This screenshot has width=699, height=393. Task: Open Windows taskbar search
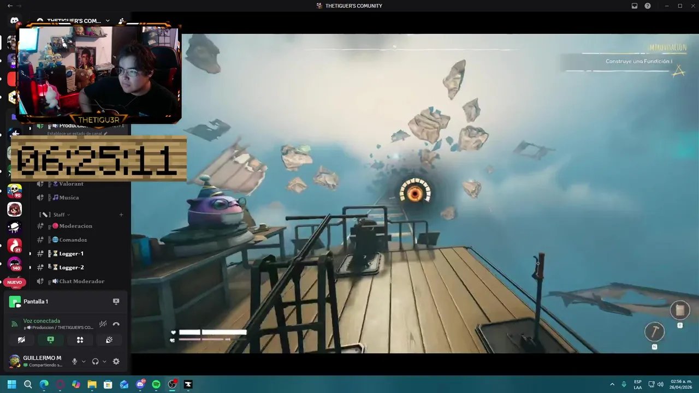point(28,384)
